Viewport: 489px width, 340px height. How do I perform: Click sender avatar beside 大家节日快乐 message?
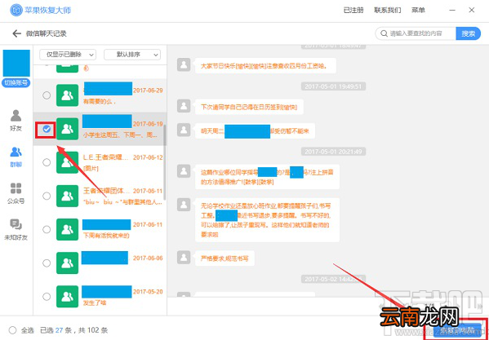coord(184,64)
